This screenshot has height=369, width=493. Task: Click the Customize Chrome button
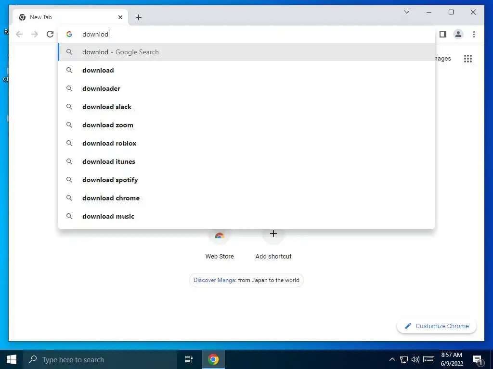click(x=436, y=326)
